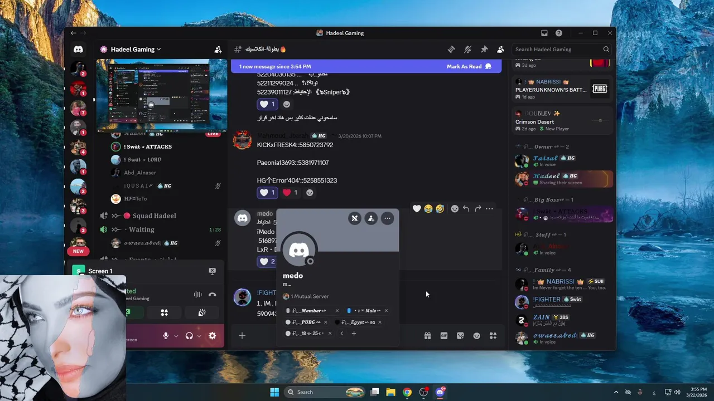Open Discord inbox icon in title bar
The height and width of the screenshot is (401, 714).
(x=544, y=33)
